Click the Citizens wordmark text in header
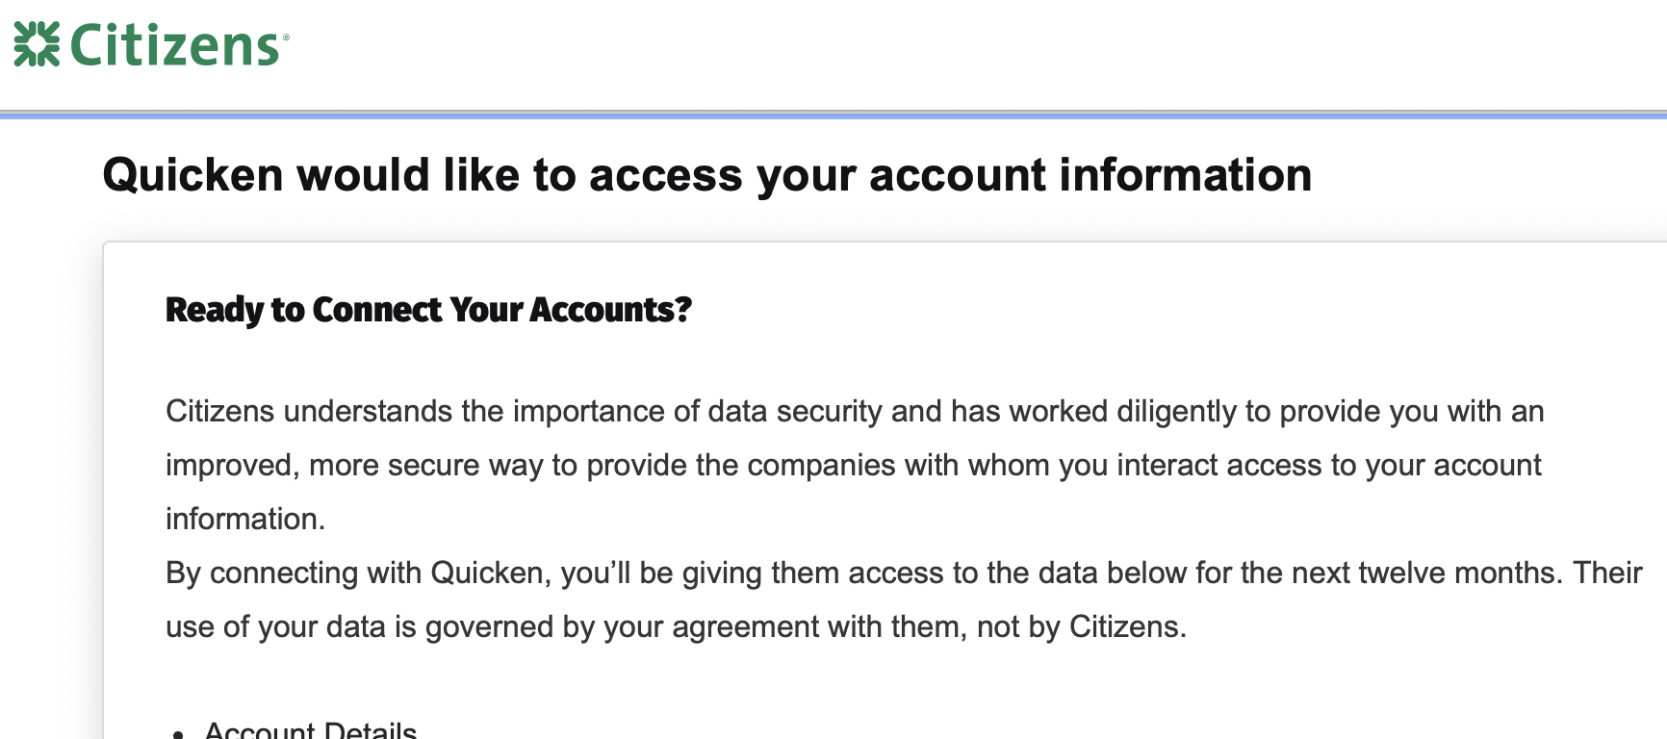The height and width of the screenshot is (739, 1667). coord(174,45)
